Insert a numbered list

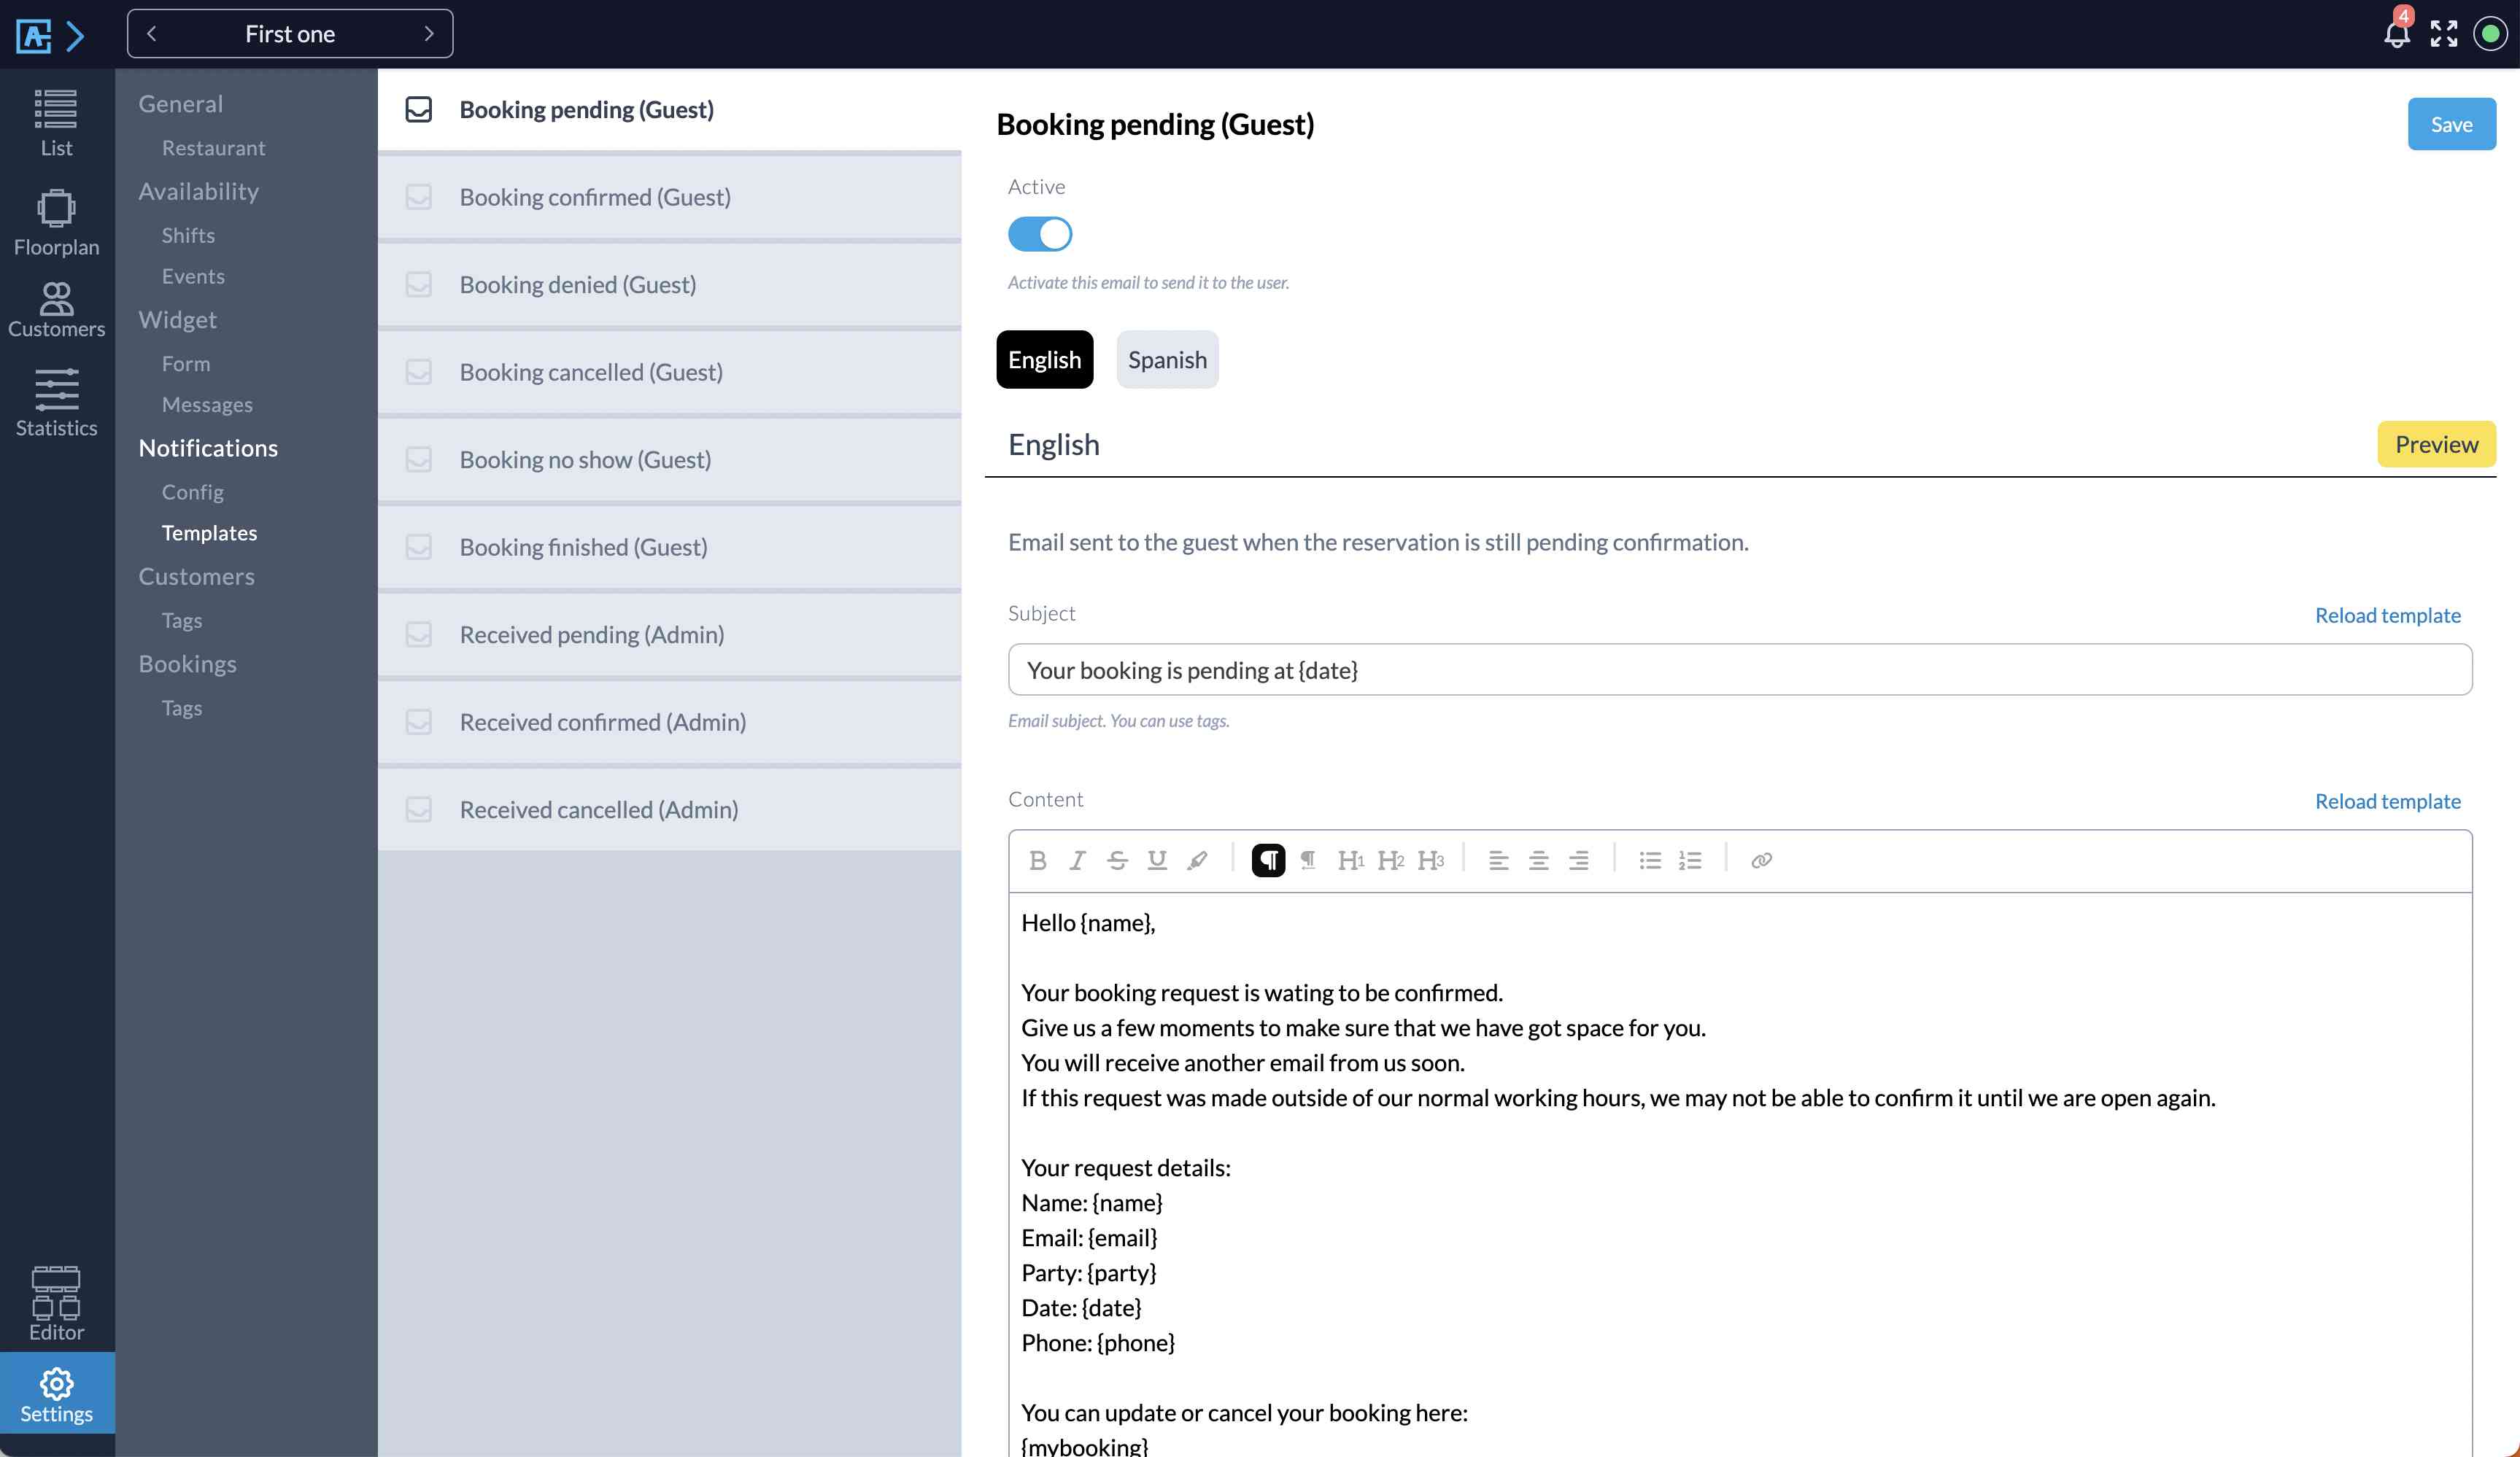click(1690, 860)
